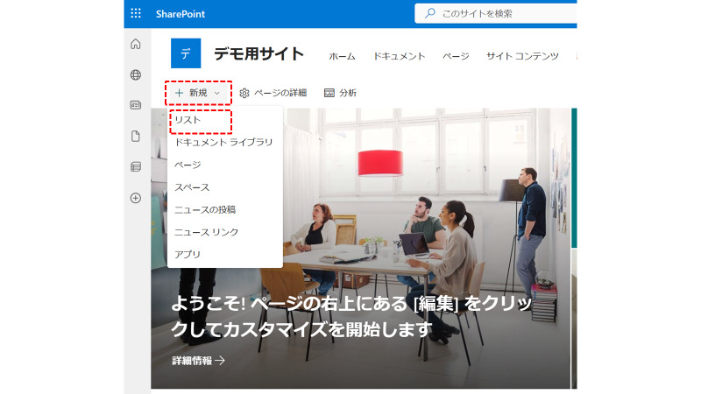Focus the このサイトを検索 search box
This screenshot has width=701, height=394.
pos(495,13)
